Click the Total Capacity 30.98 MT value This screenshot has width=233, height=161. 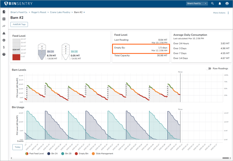(x=162, y=56)
